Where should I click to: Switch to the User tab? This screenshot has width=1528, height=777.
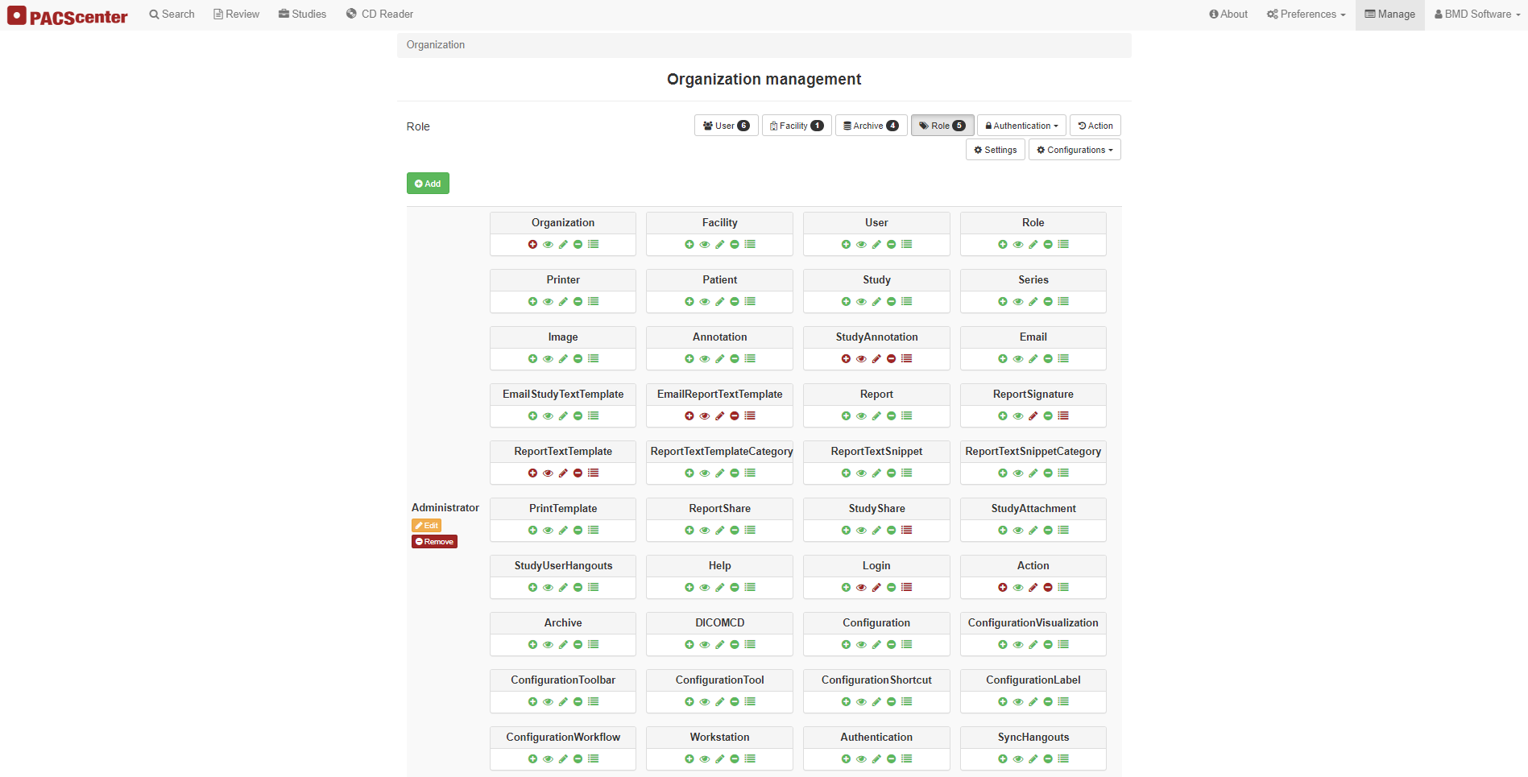click(x=726, y=126)
